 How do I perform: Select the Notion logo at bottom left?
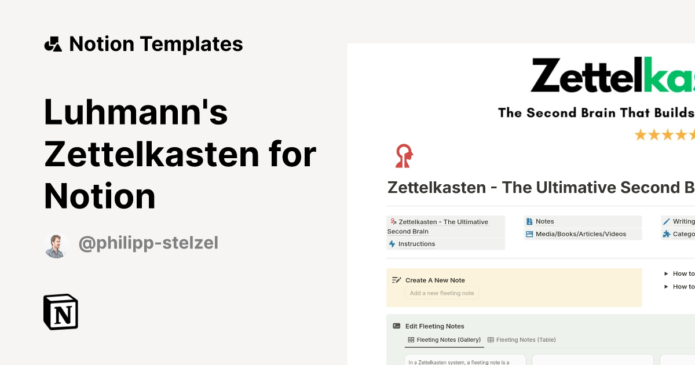(60, 312)
